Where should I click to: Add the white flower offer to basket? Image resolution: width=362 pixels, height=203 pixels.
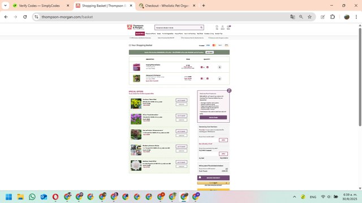(x=182, y=162)
